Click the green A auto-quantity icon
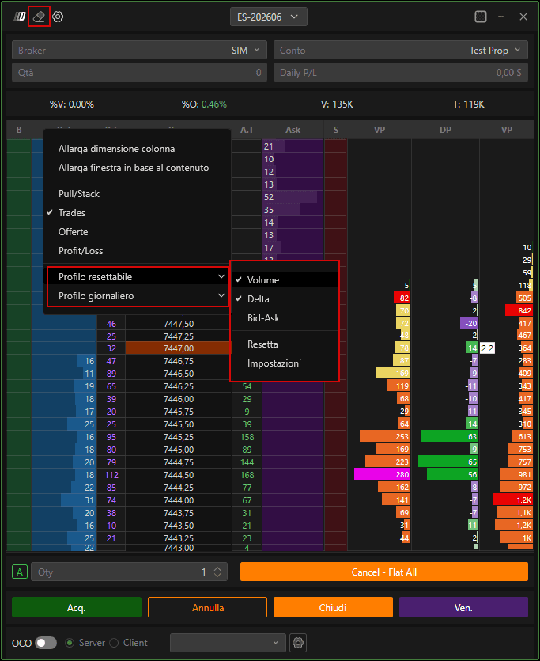This screenshot has width=540, height=661. 19,572
